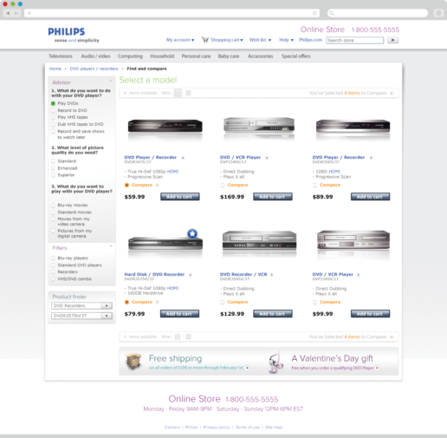Select Blu-ray movies checkbox
Image resolution: width=447 pixels, height=438 pixels.
(53, 205)
